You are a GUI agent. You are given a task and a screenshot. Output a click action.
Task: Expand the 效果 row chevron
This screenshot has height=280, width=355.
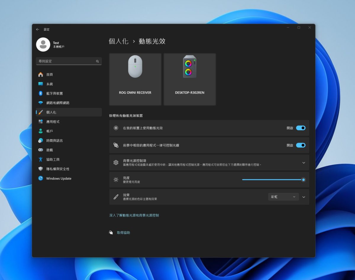(x=304, y=197)
